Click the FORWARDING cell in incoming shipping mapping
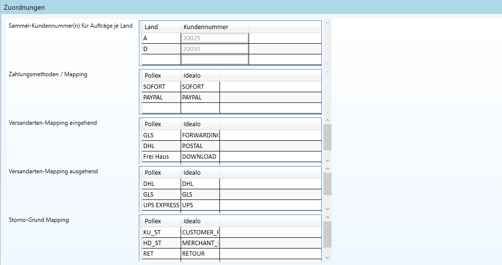502x265 pixels. click(200, 135)
